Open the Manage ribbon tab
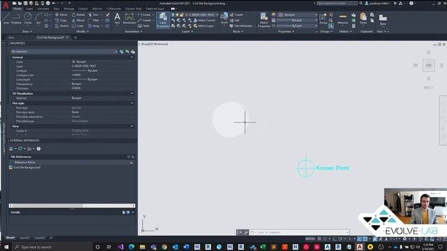The width and height of the screenshot is (447, 251). (68, 9)
